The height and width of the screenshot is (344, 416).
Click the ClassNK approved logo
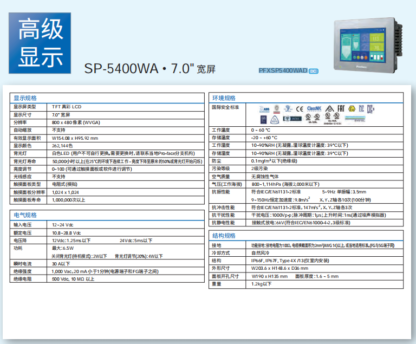pyautogui.click(x=314, y=109)
